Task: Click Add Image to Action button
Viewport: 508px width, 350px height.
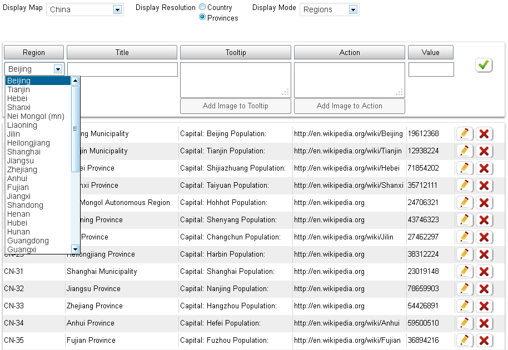Action: click(x=350, y=106)
